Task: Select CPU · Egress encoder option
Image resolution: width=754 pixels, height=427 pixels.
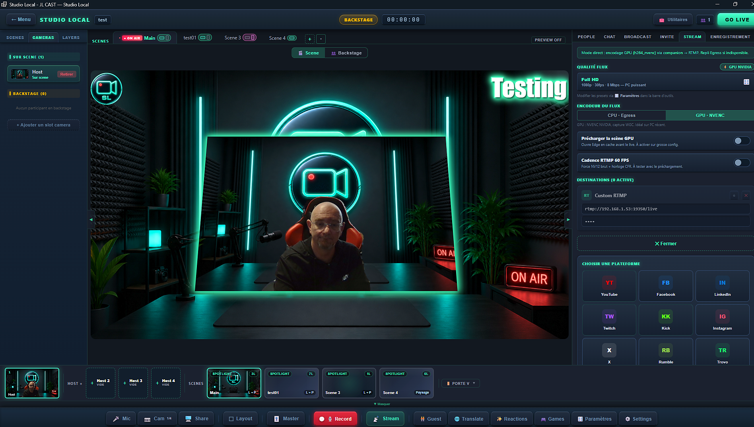Action: click(x=621, y=115)
